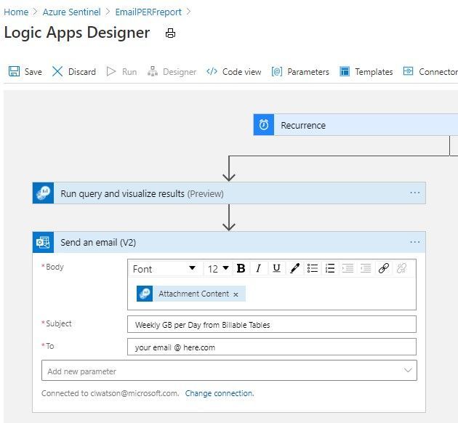Screen dimensions: 458x423
Task: Toggle underline formatting in the email body
Action: [x=276, y=268]
